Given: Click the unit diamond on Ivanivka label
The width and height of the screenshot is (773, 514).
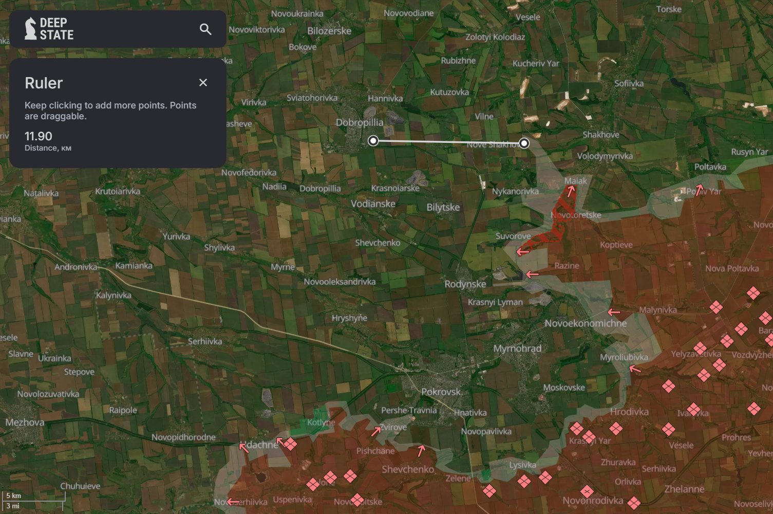Looking at the screenshot, I should 693,409.
